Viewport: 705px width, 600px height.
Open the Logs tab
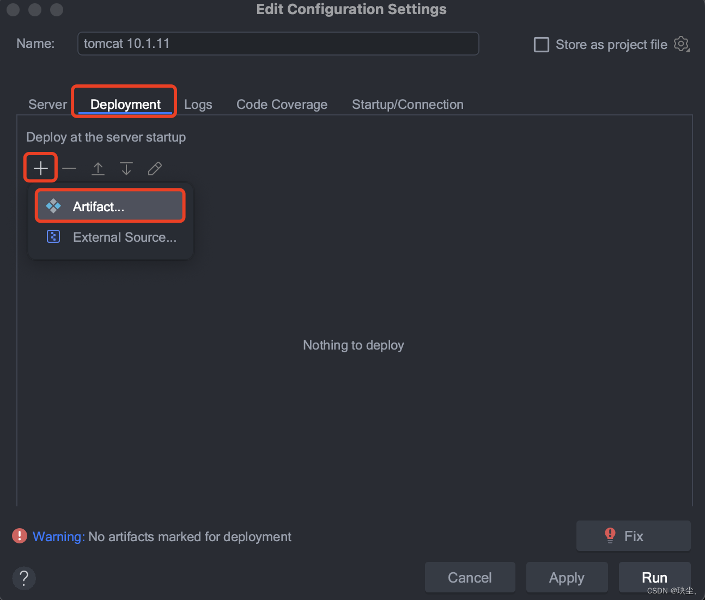click(x=198, y=105)
